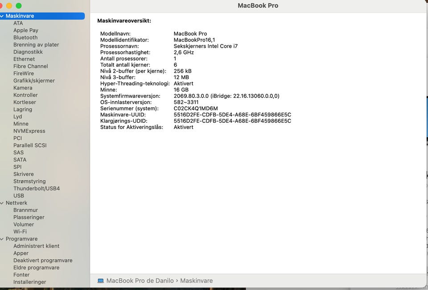The height and width of the screenshot is (290, 428).
Task: Select Volumer under Nettverk
Action: point(24,224)
